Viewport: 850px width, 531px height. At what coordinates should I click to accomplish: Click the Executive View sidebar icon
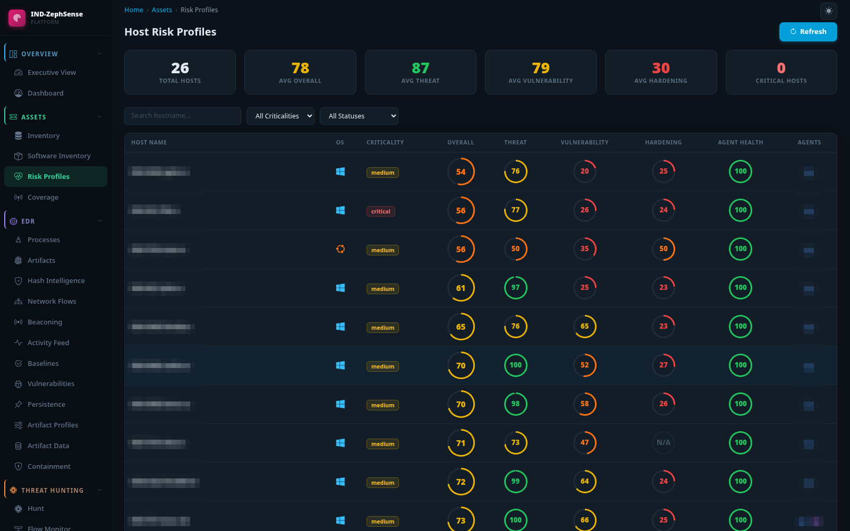pos(18,73)
